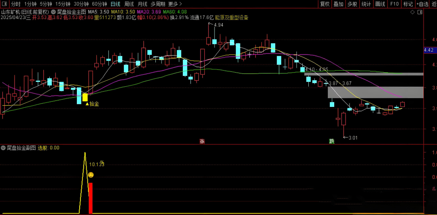Click the red 涨 marker on time axis
Image resolution: width=437 pixels, height=215 pixels.
[x=202, y=141]
